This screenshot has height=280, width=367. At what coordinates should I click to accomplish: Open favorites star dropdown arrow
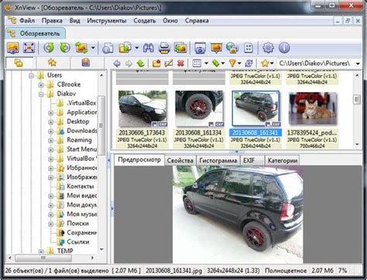tap(272, 63)
